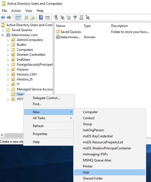Click the create new group toolbar icon
151x182 pixels.
click(62, 17)
